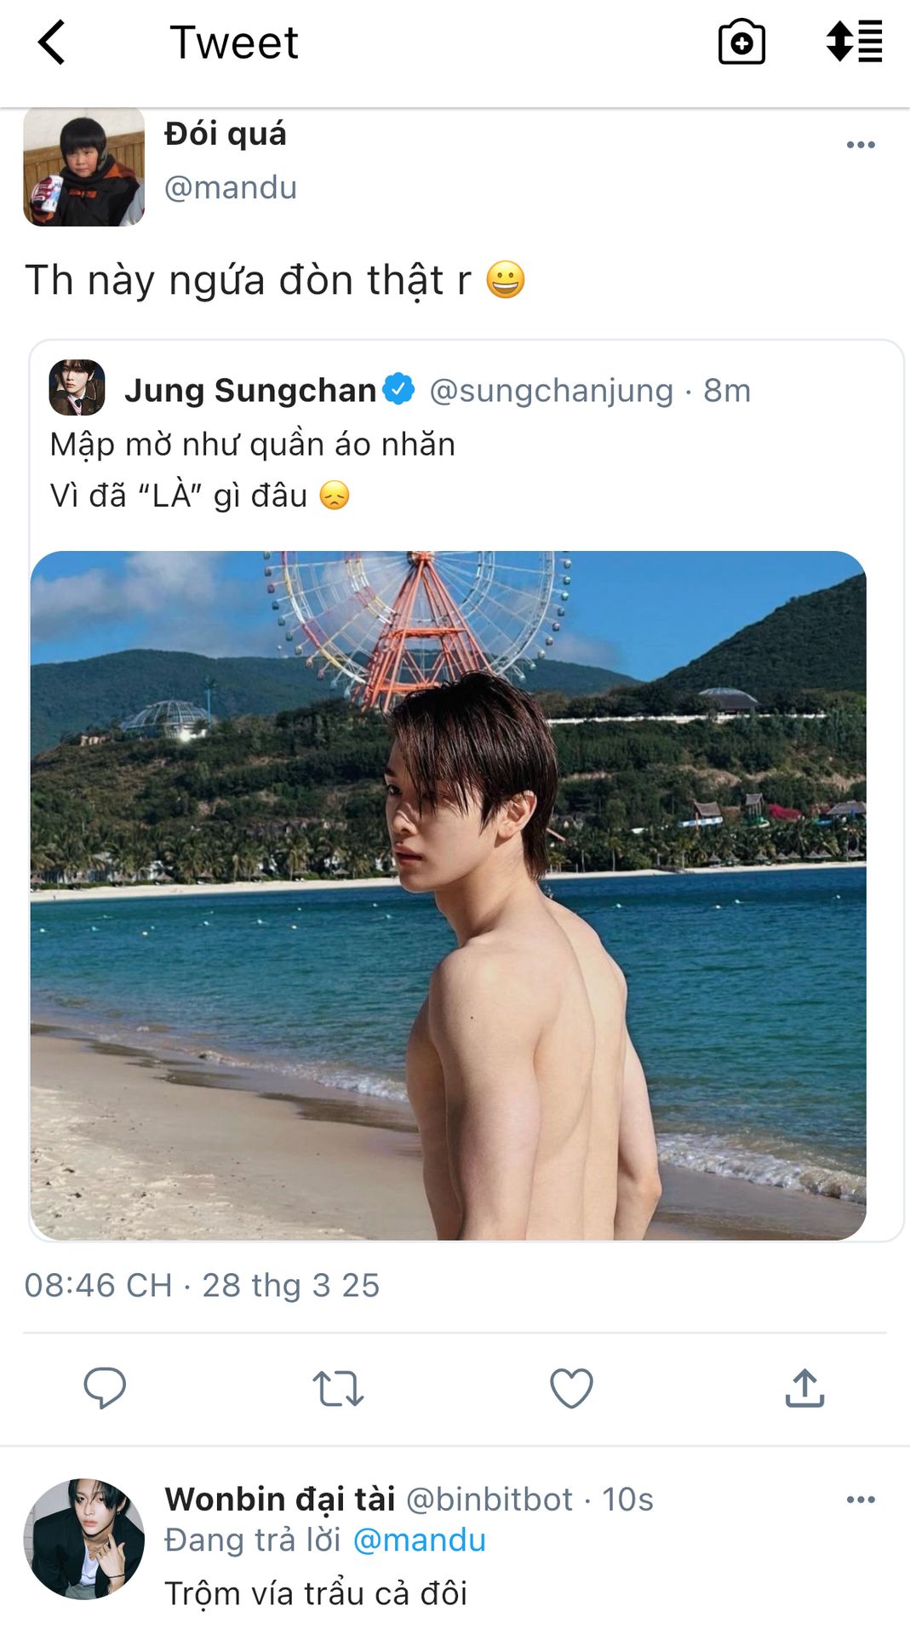910x1635 pixels.
Task: Open the Jung Sungchan display name
Action: 250,390
